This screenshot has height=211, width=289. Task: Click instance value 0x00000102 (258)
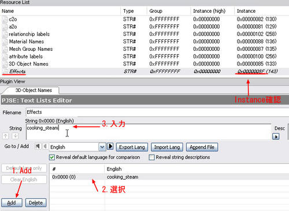coord(257,34)
